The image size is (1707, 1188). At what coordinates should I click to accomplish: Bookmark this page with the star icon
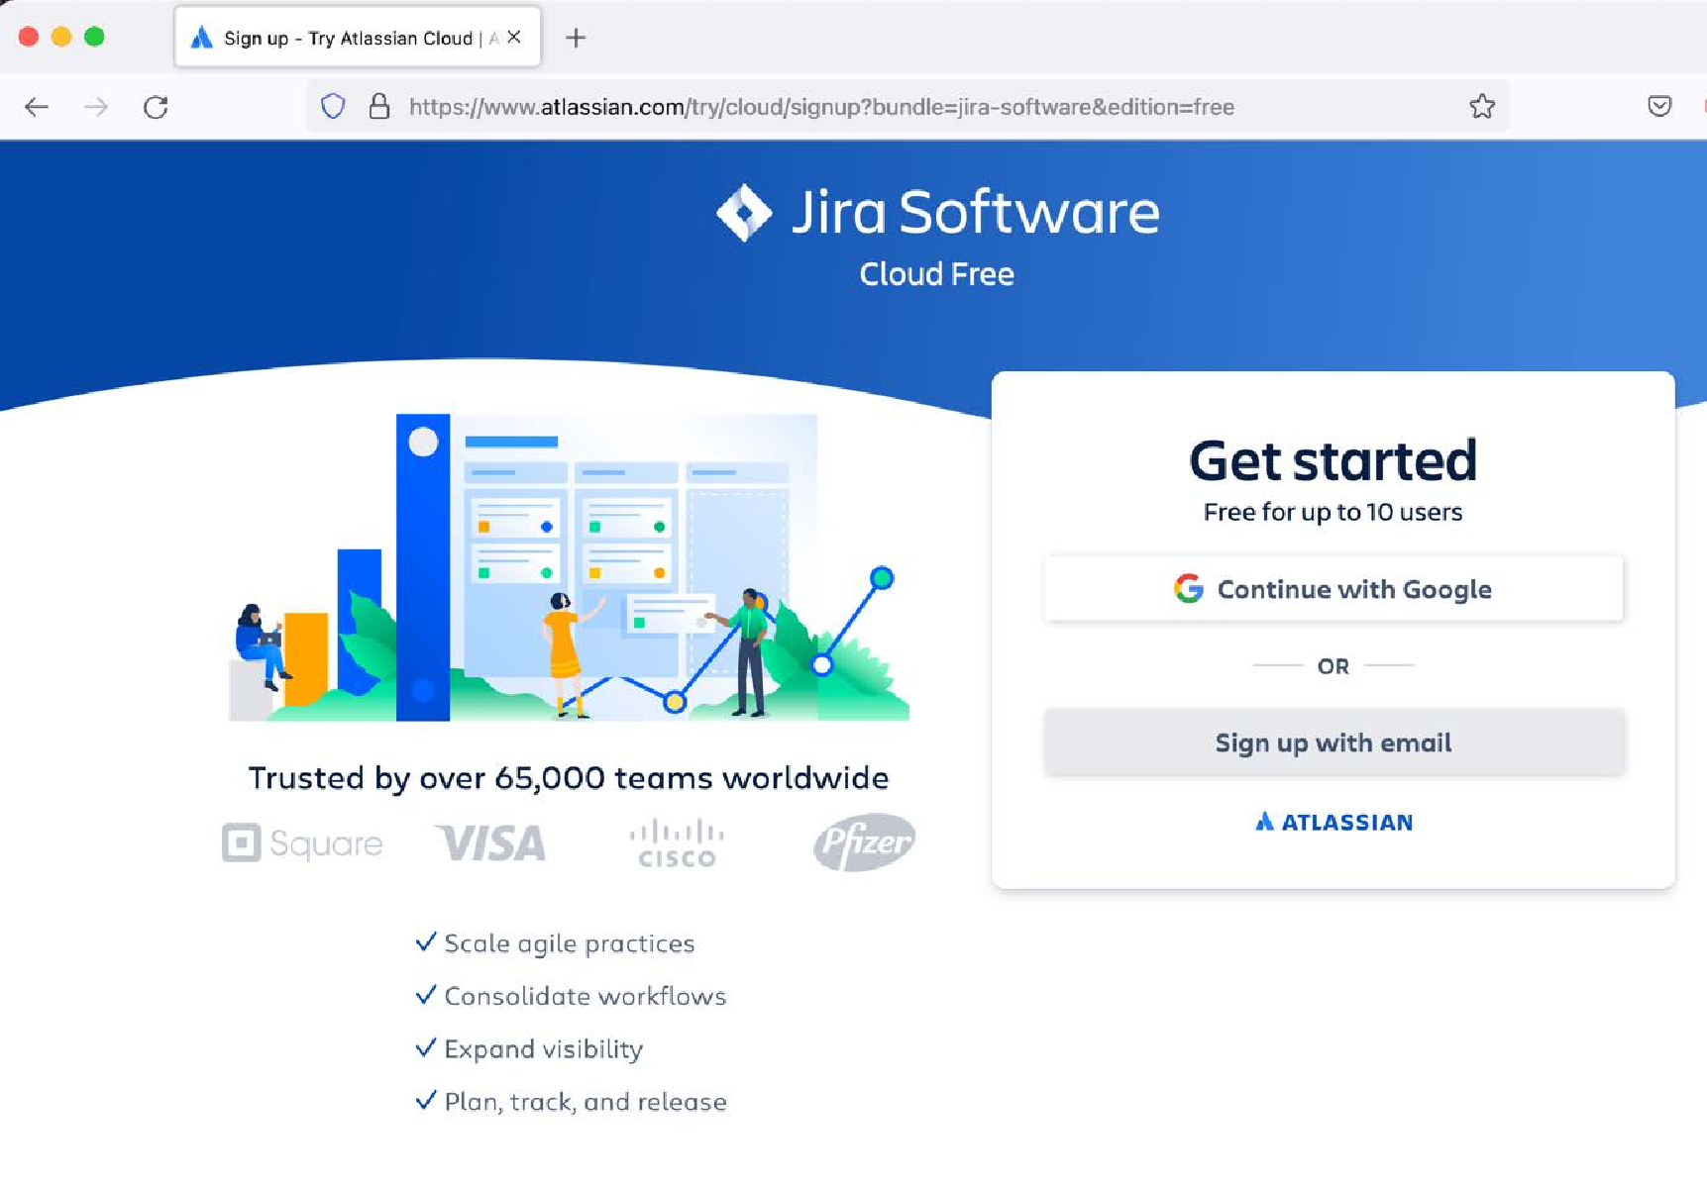(x=1482, y=106)
